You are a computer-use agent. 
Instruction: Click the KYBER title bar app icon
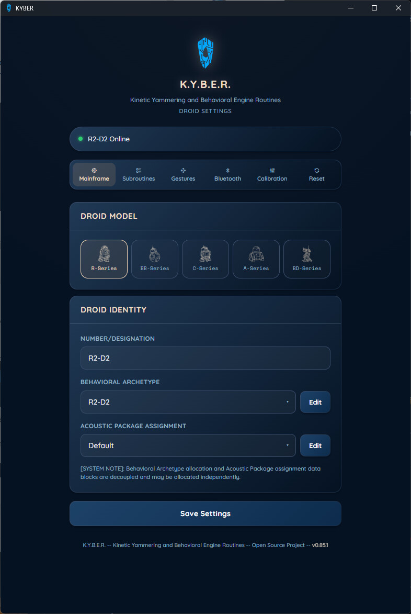(x=8, y=8)
